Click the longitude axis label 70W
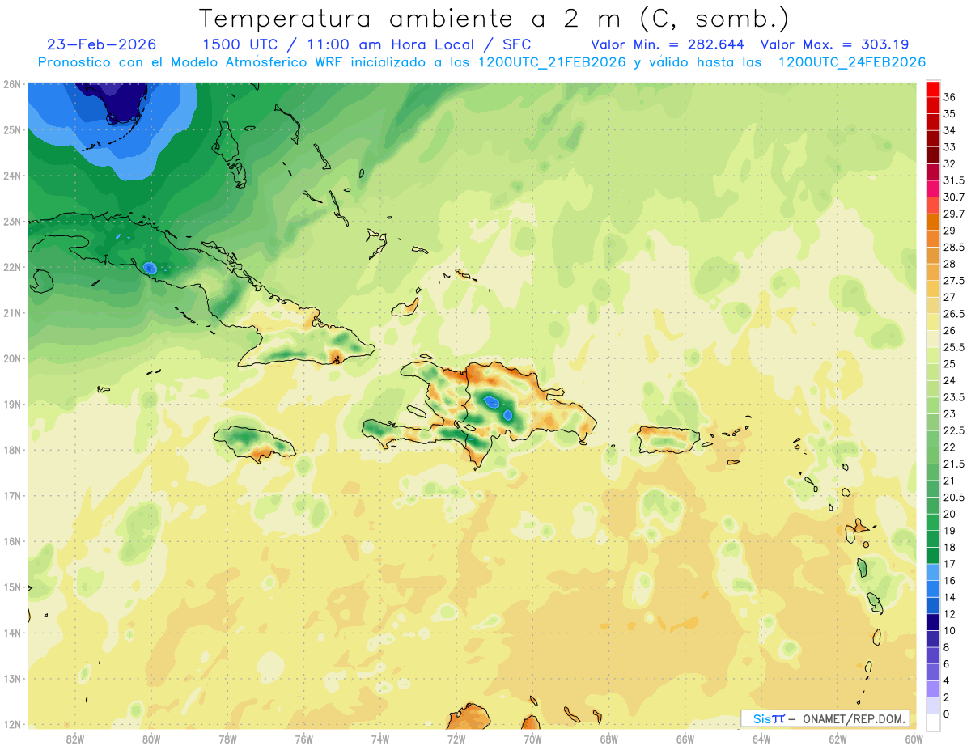This screenshot has height=750, width=971. pyautogui.click(x=532, y=739)
